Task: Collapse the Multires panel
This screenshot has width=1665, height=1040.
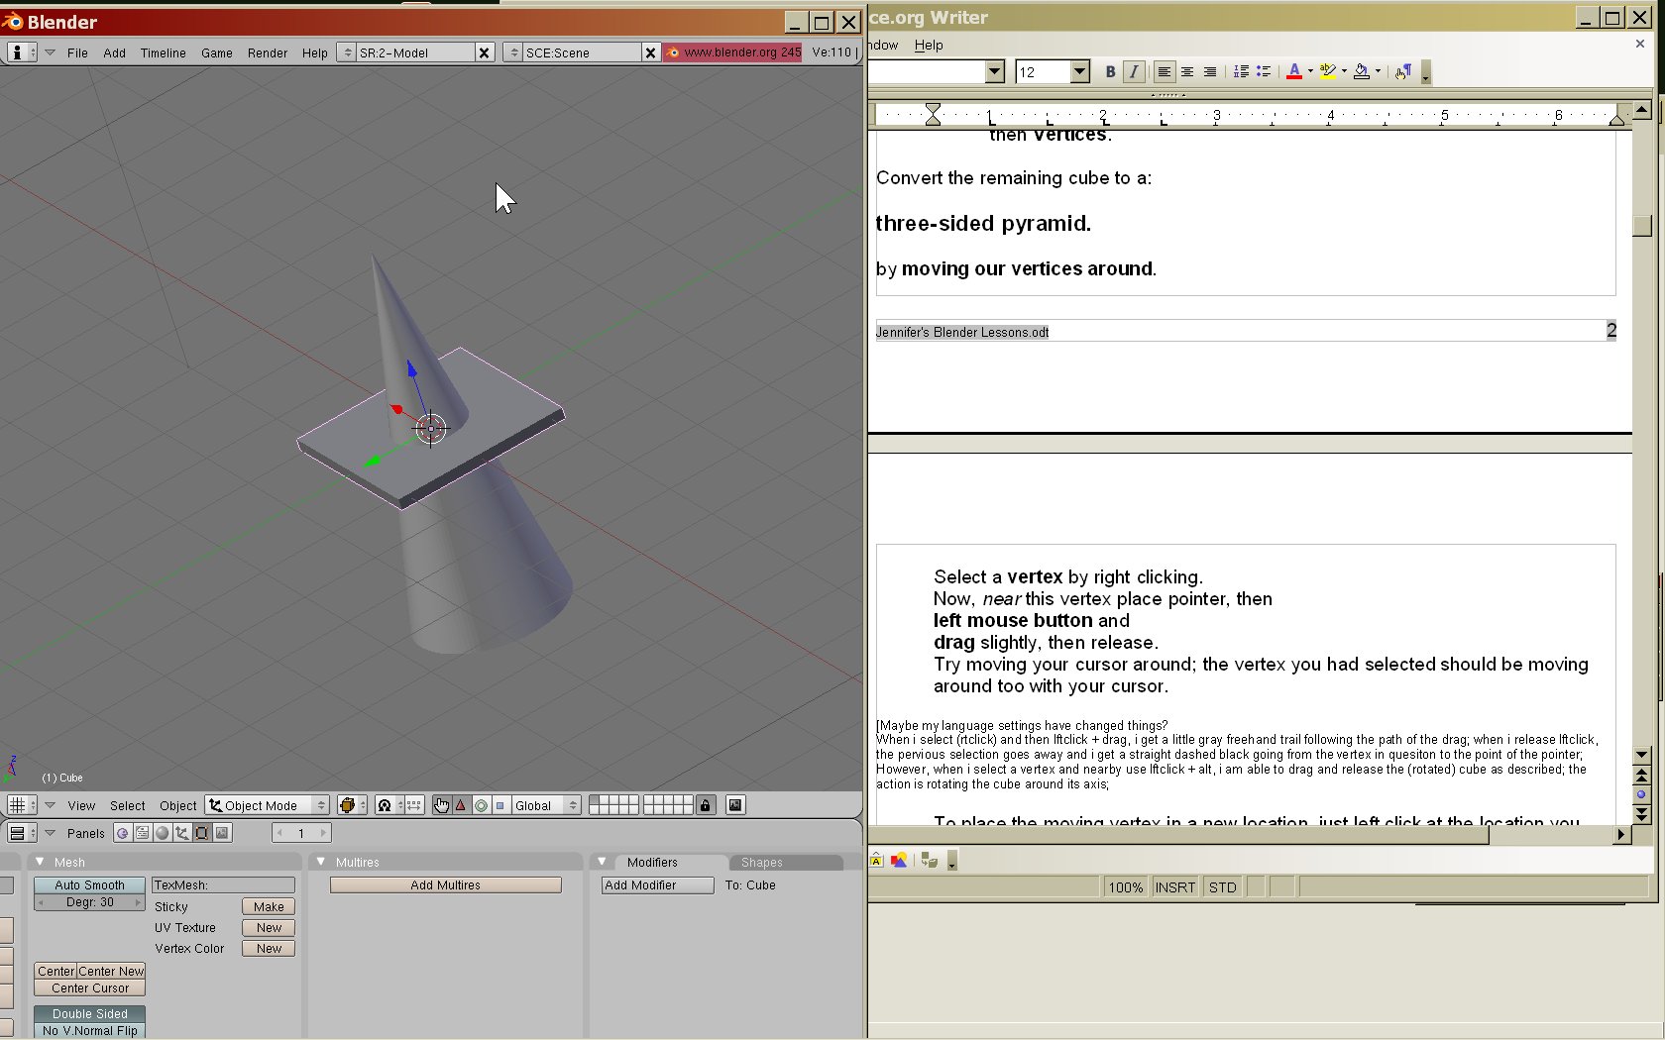Action: (321, 863)
